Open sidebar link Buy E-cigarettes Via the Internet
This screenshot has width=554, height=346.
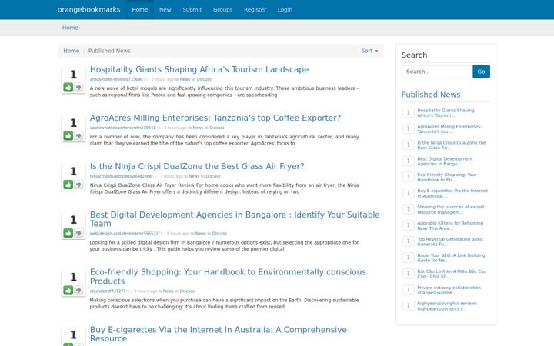pyautogui.click(x=452, y=194)
